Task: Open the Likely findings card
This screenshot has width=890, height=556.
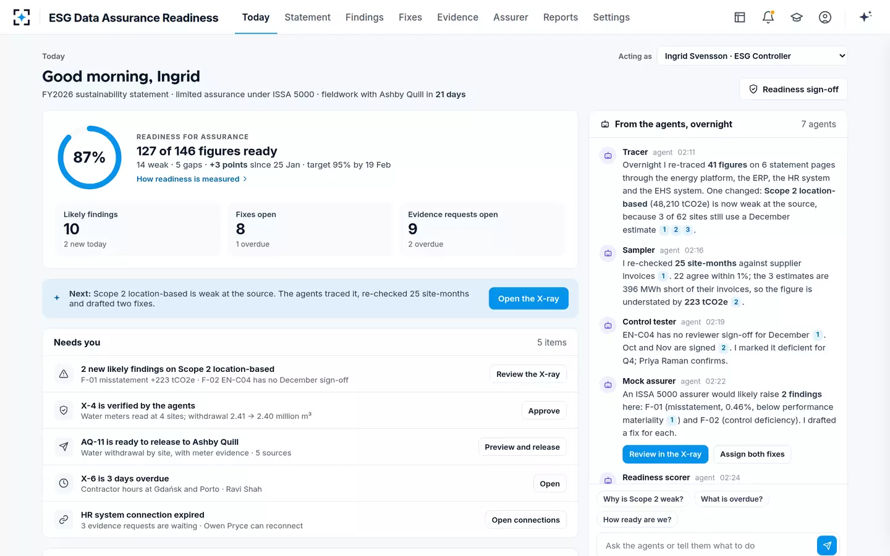Action: pos(137,229)
